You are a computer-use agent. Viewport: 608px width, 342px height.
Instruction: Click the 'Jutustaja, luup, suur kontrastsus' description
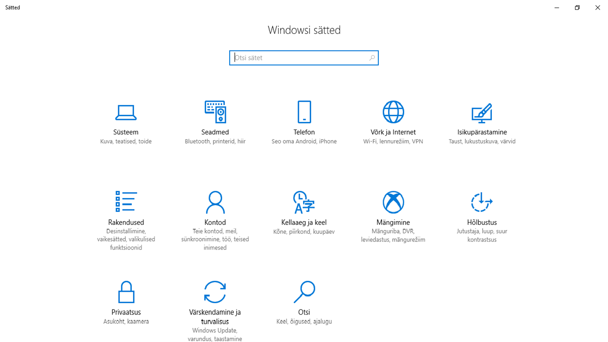tap(482, 236)
